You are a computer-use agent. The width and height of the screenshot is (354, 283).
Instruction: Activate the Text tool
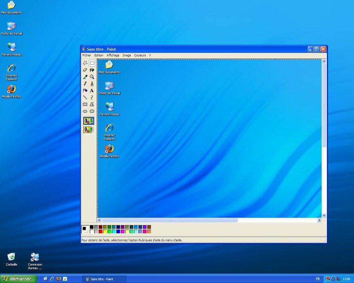point(92,91)
